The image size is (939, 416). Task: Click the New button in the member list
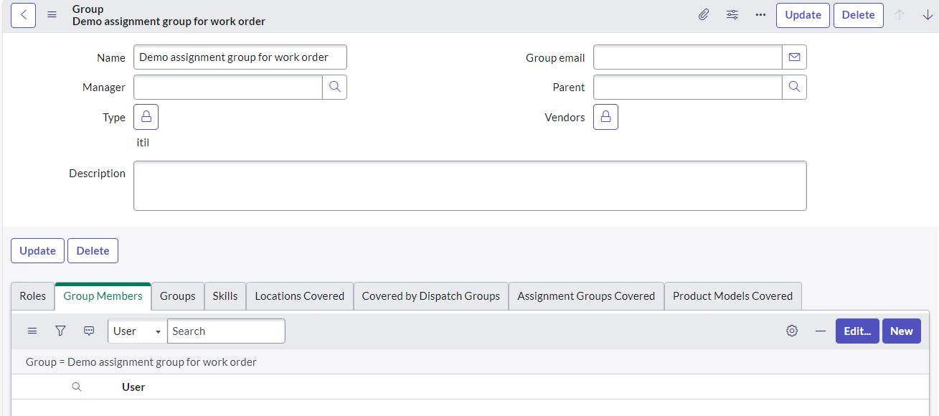pyautogui.click(x=901, y=331)
